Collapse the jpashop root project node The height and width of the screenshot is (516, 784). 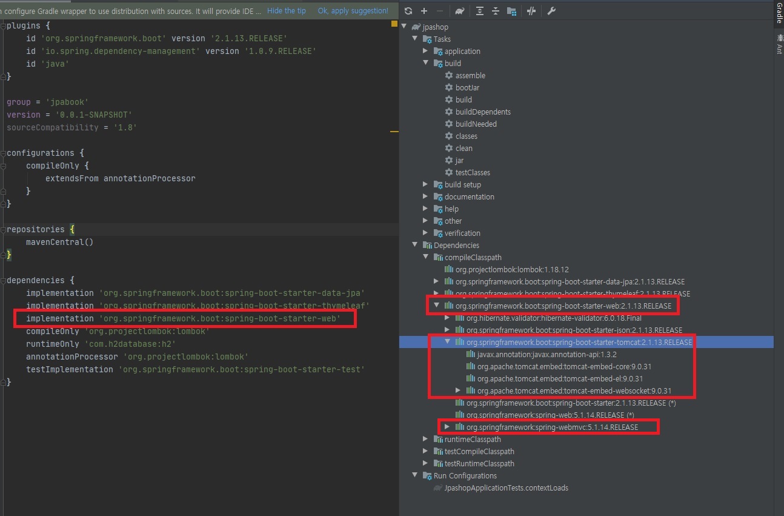404,27
